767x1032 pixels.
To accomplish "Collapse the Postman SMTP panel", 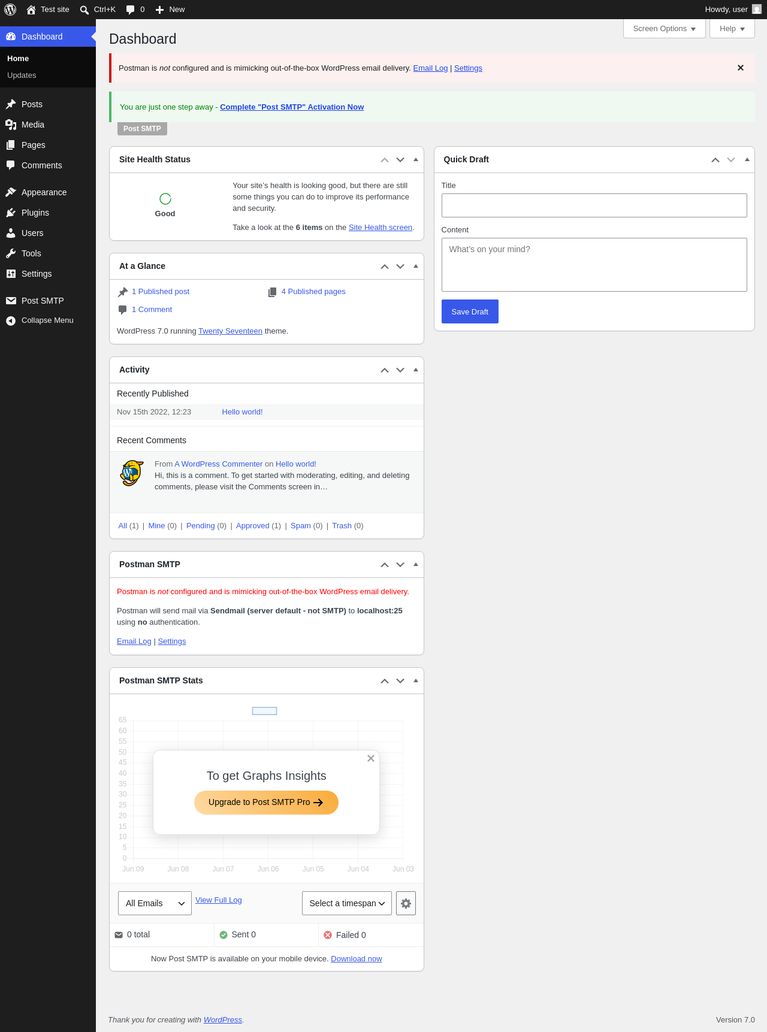I will (416, 564).
